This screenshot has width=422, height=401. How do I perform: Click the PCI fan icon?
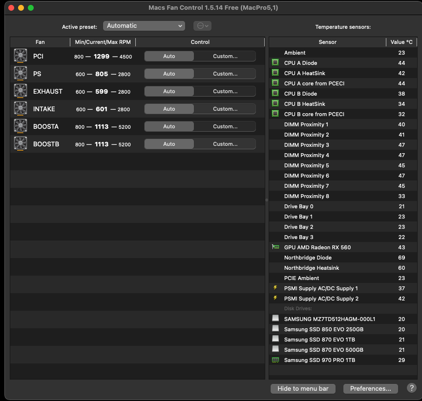(x=21, y=56)
